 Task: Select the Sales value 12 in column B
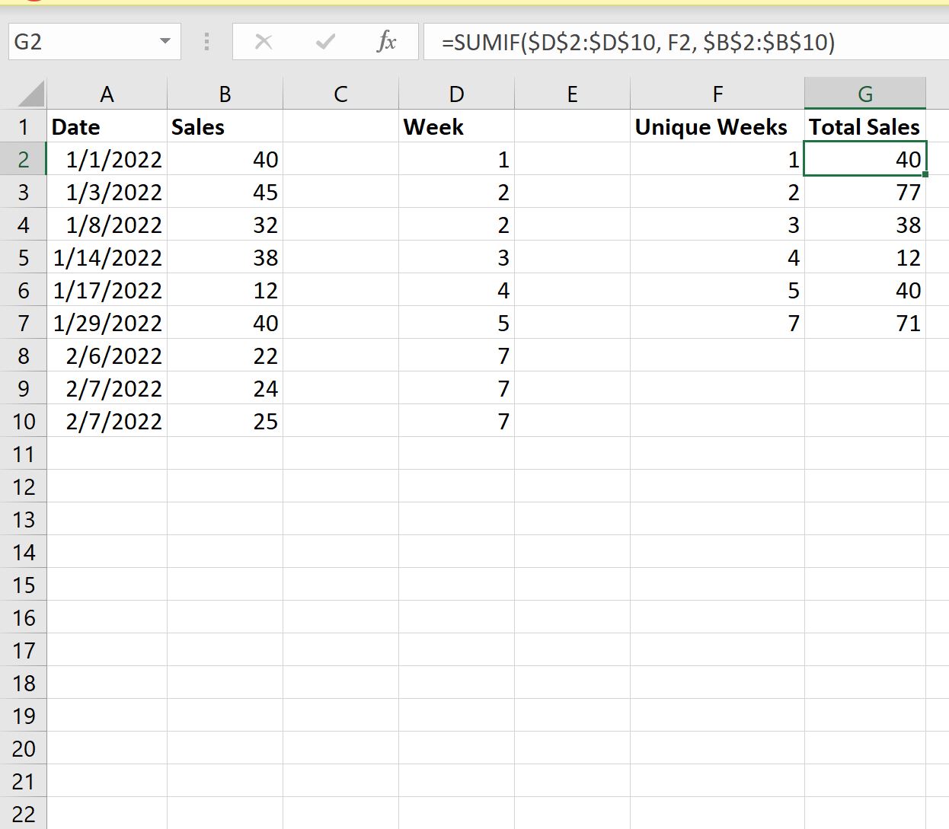tap(225, 290)
